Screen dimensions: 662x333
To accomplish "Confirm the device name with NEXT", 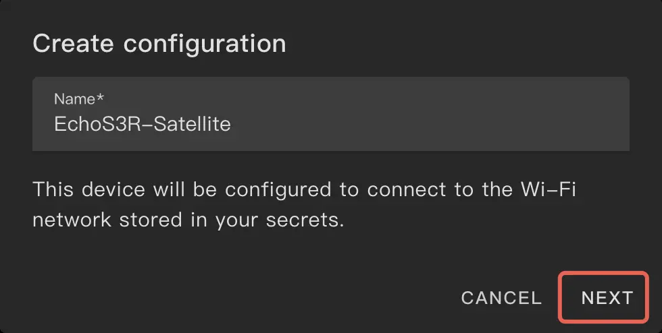I will [606, 297].
